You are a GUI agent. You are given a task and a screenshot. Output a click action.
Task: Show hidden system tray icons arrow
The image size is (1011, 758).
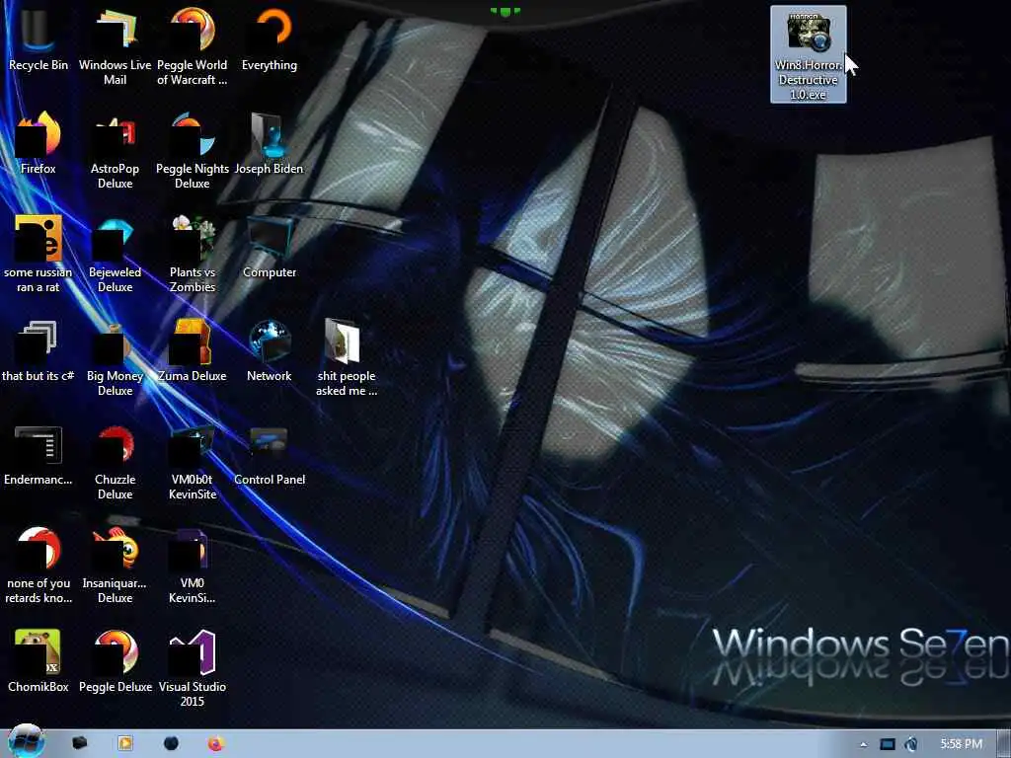coord(863,744)
